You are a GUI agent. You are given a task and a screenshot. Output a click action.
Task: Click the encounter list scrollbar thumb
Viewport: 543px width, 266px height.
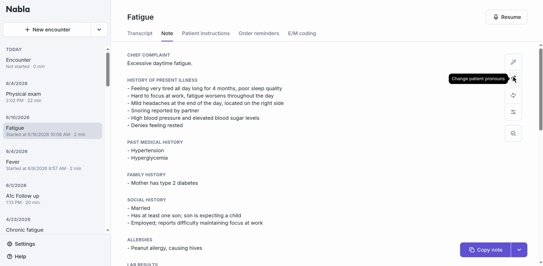coord(108,70)
